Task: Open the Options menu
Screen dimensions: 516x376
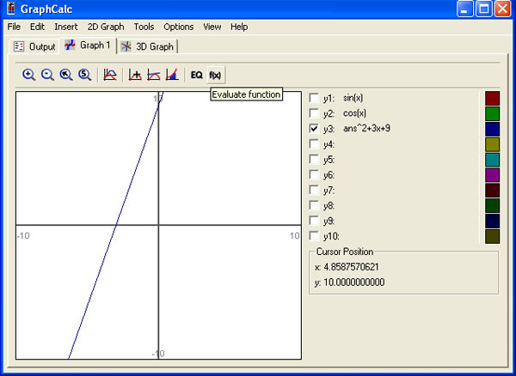Action: pyautogui.click(x=179, y=27)
